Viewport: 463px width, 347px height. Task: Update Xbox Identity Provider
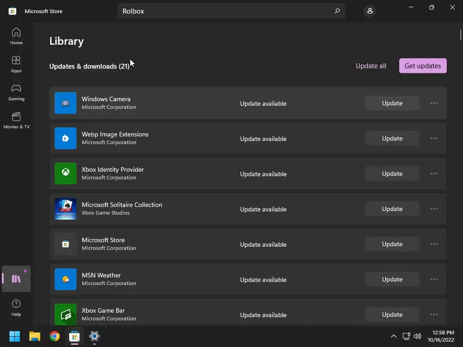coord(392,173)
